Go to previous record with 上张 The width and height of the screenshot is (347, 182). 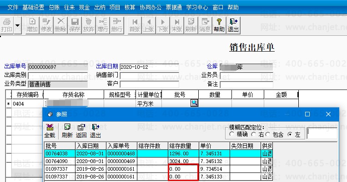coord(149,25)
